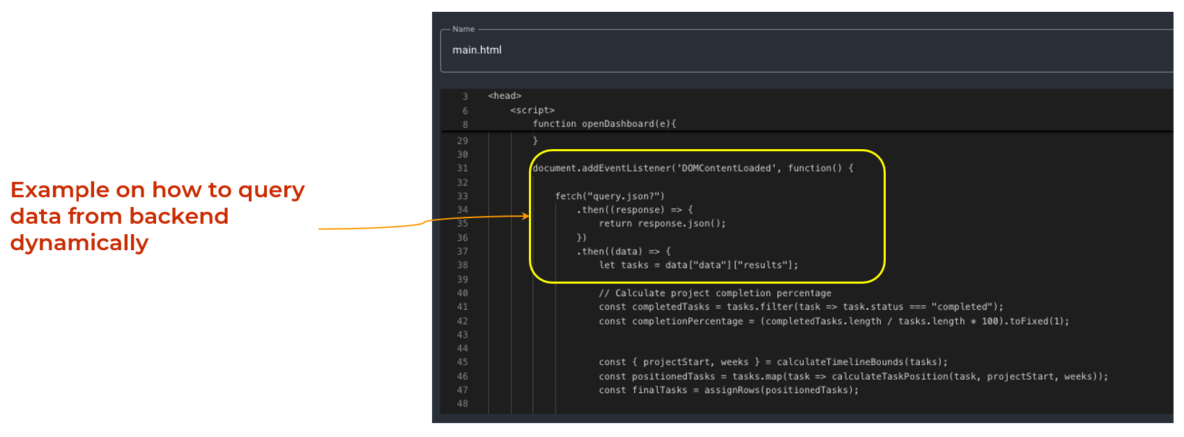1184x437 pixels.
Task: Click empty line 39 in the editor
Action: point(697,279)
